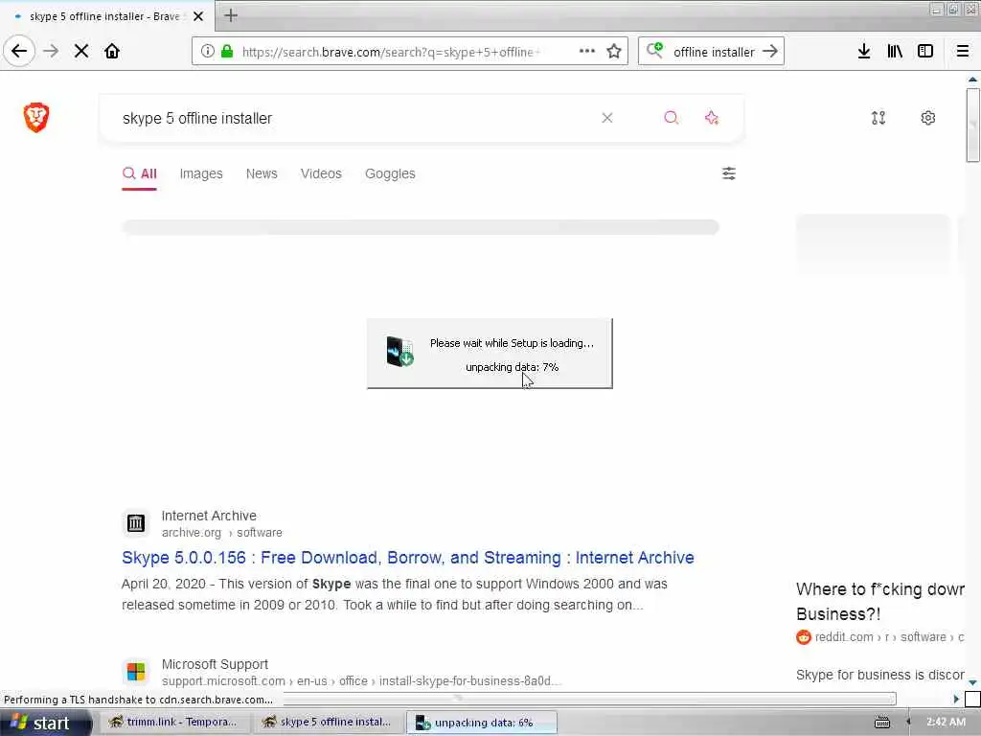The width and height of the screenshot is (981, 736).
Task: Open search filters sliders icon
Action: 729,173
